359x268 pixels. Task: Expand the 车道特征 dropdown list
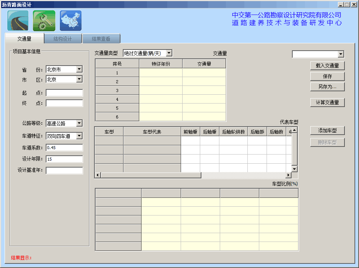click(x=79, y=136)
